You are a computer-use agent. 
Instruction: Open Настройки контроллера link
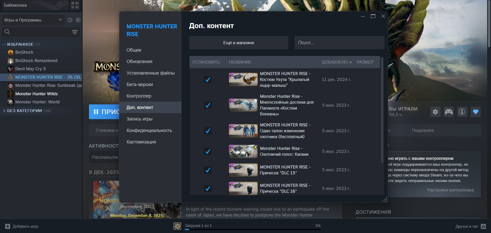pyautogui.click(x=450, y=190)
